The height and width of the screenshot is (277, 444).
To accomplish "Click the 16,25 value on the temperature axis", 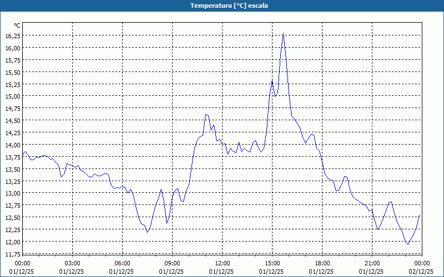I will [x=13, y=35].
